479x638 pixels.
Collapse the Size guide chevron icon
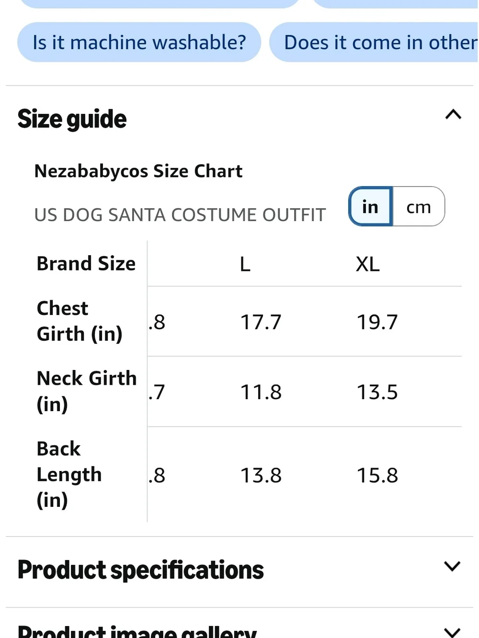click(453, 115)
